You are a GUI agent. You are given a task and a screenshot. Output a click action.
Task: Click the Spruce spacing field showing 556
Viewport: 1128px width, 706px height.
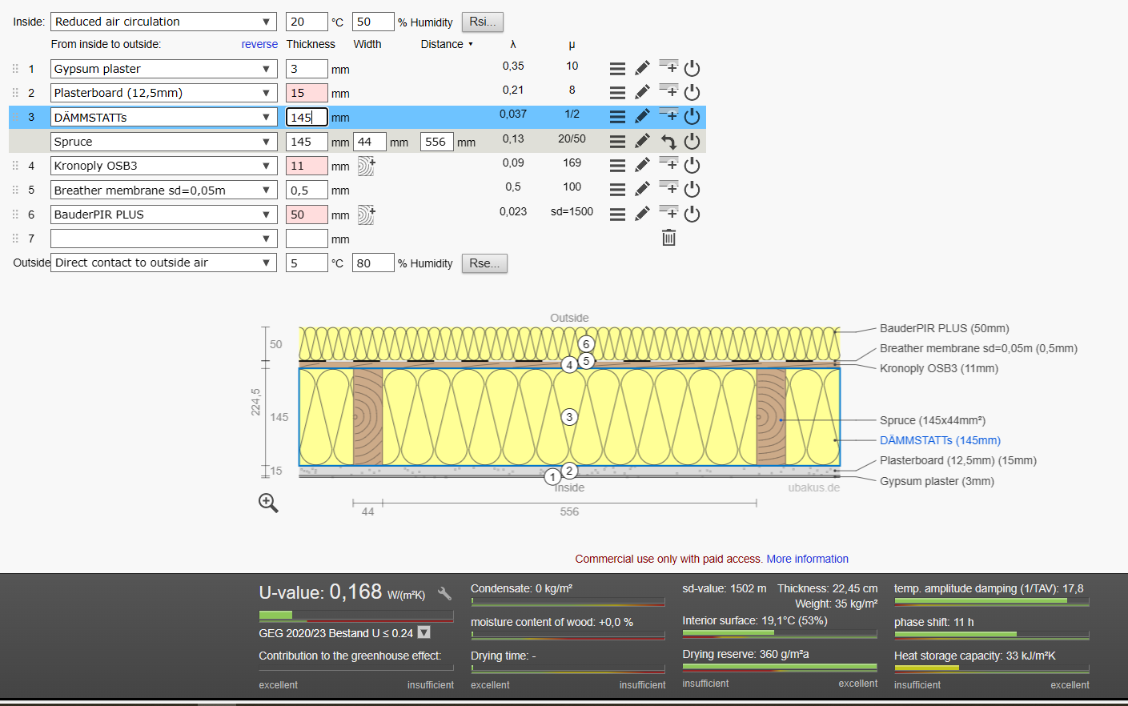pyautogui.click(x=437, y=142)
